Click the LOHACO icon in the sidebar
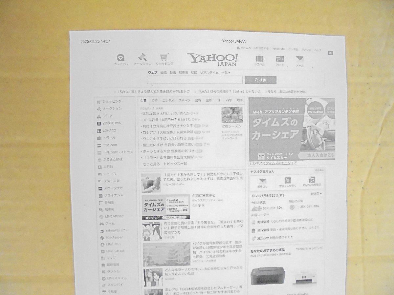Viewport: 394px width, 295px height. (x=99, y=130)
